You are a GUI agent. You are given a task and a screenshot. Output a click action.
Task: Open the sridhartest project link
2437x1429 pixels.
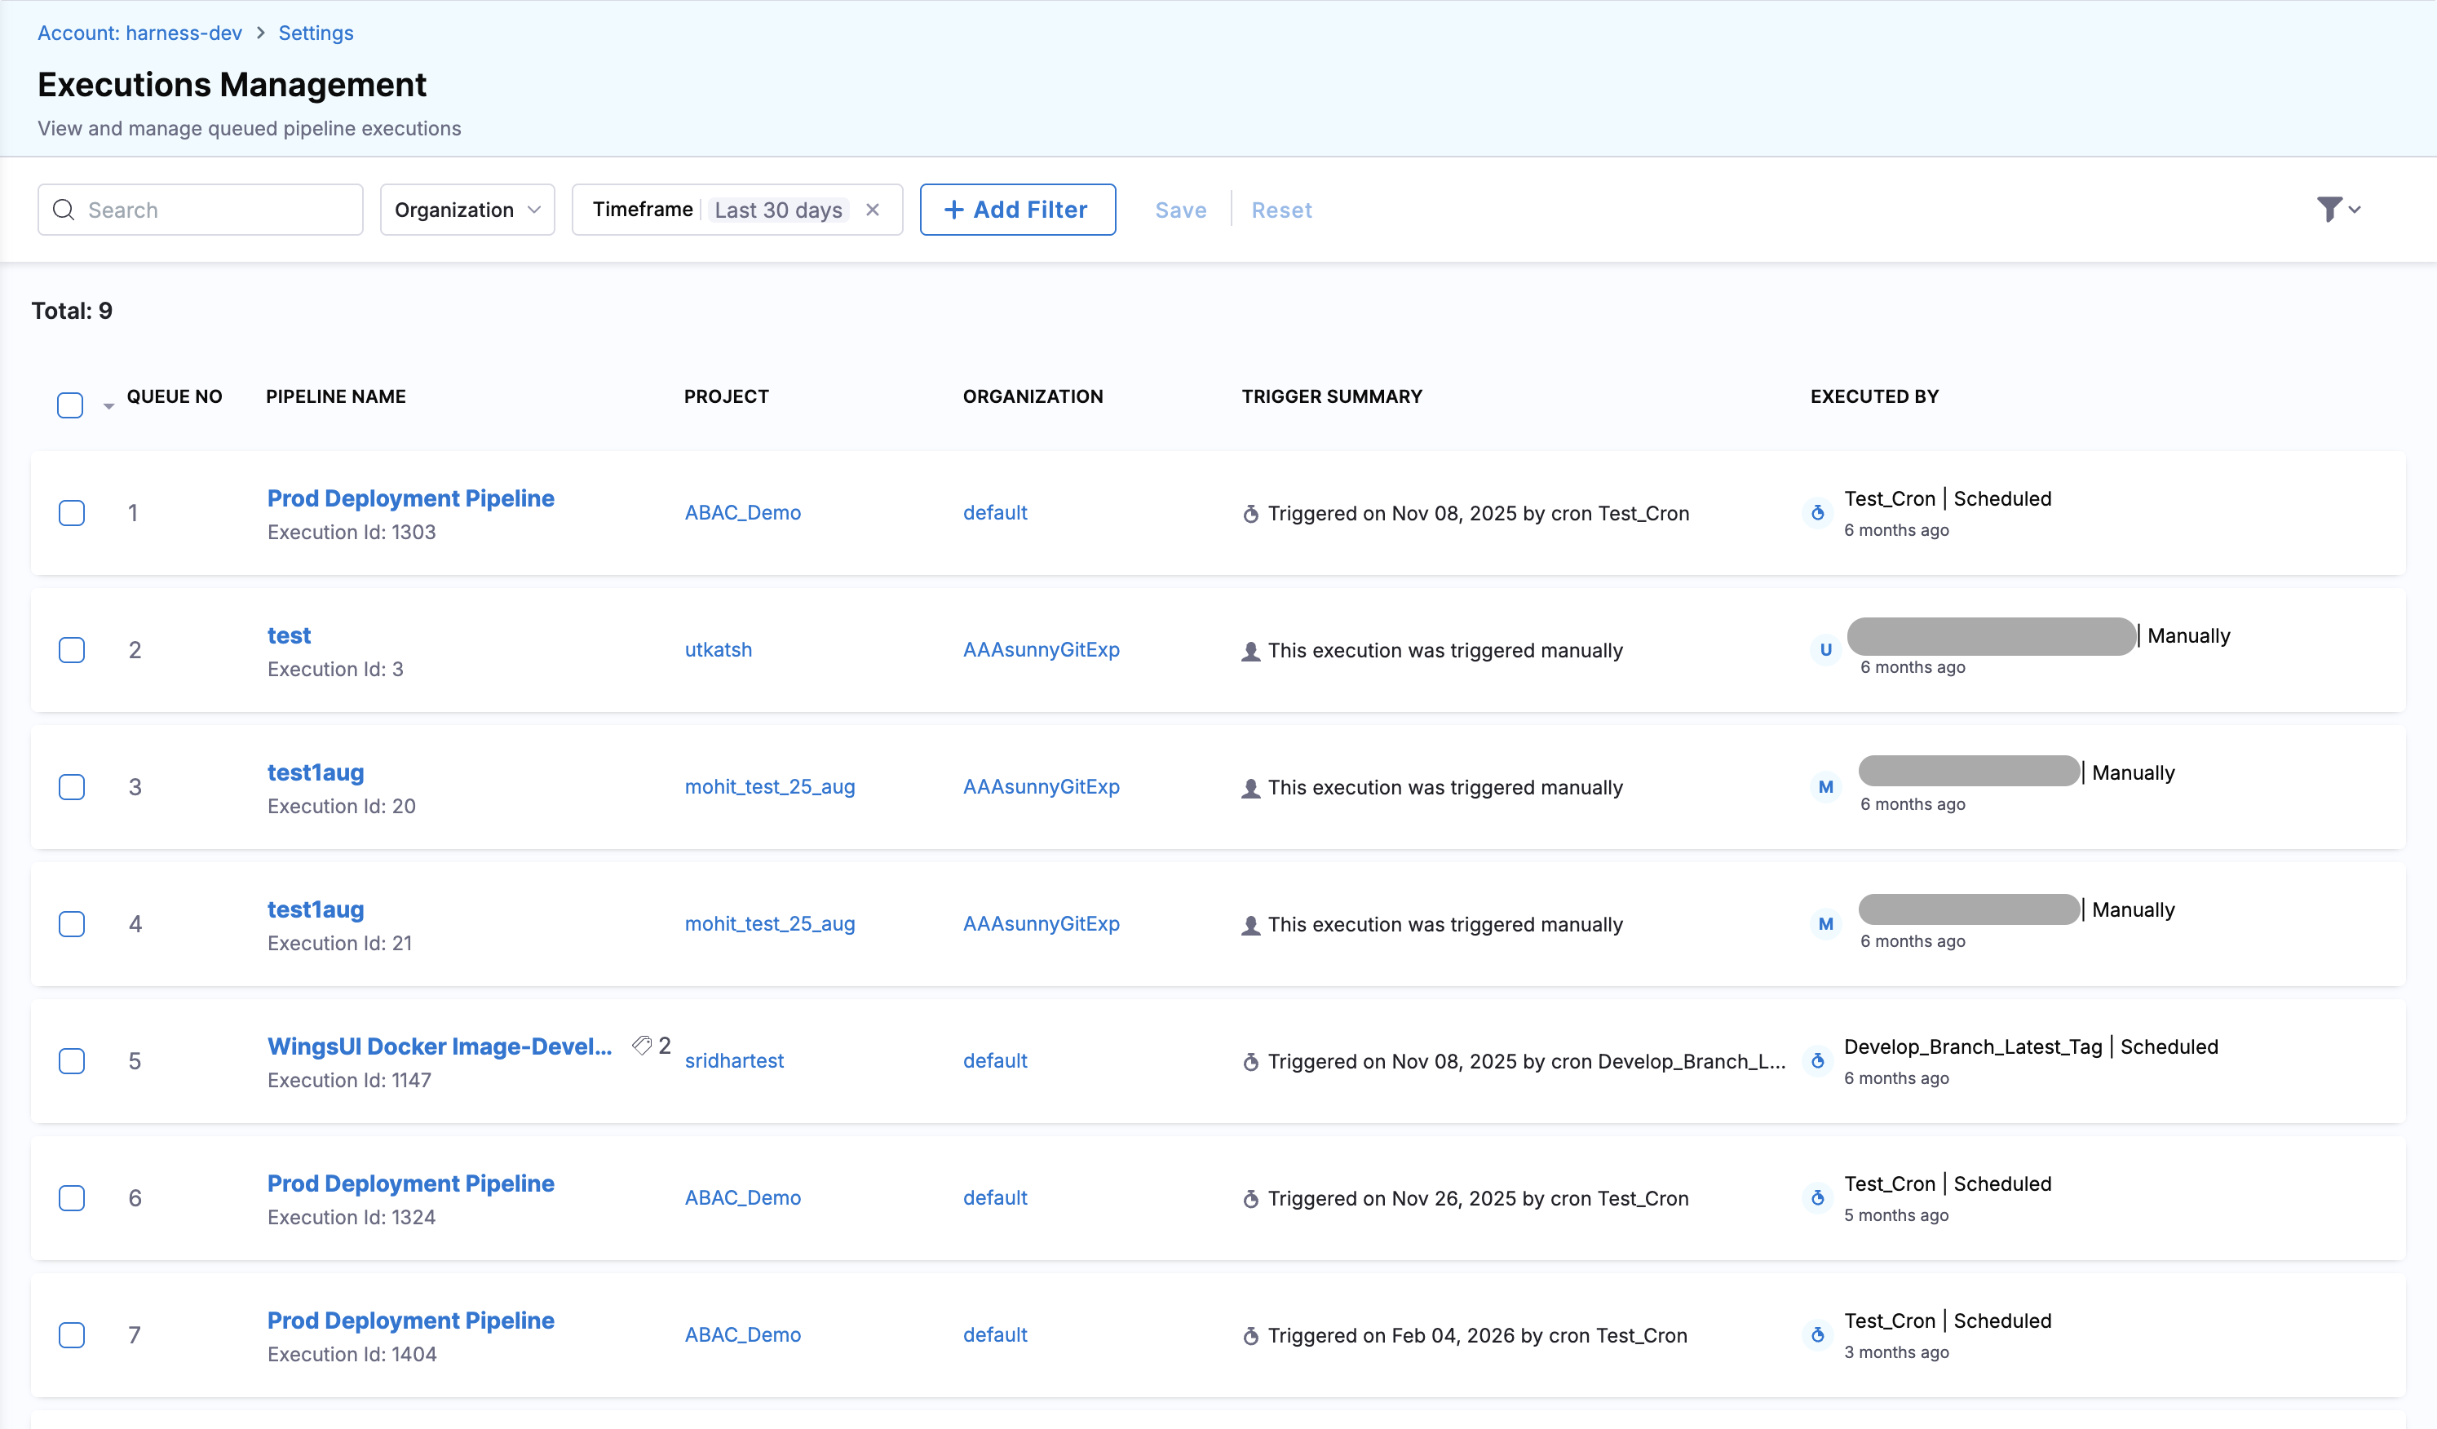point(734,1060)
